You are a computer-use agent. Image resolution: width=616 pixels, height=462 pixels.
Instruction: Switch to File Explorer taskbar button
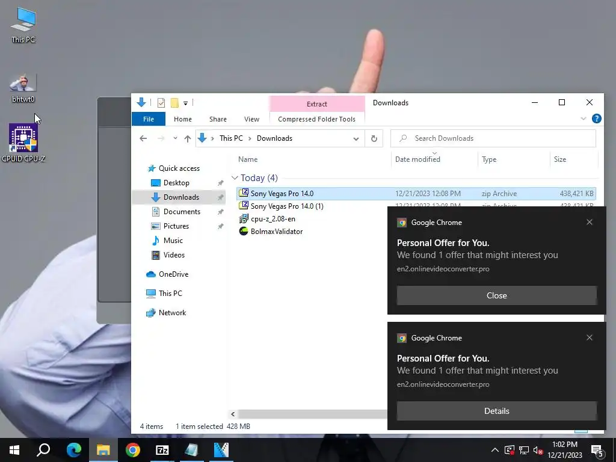103,450
